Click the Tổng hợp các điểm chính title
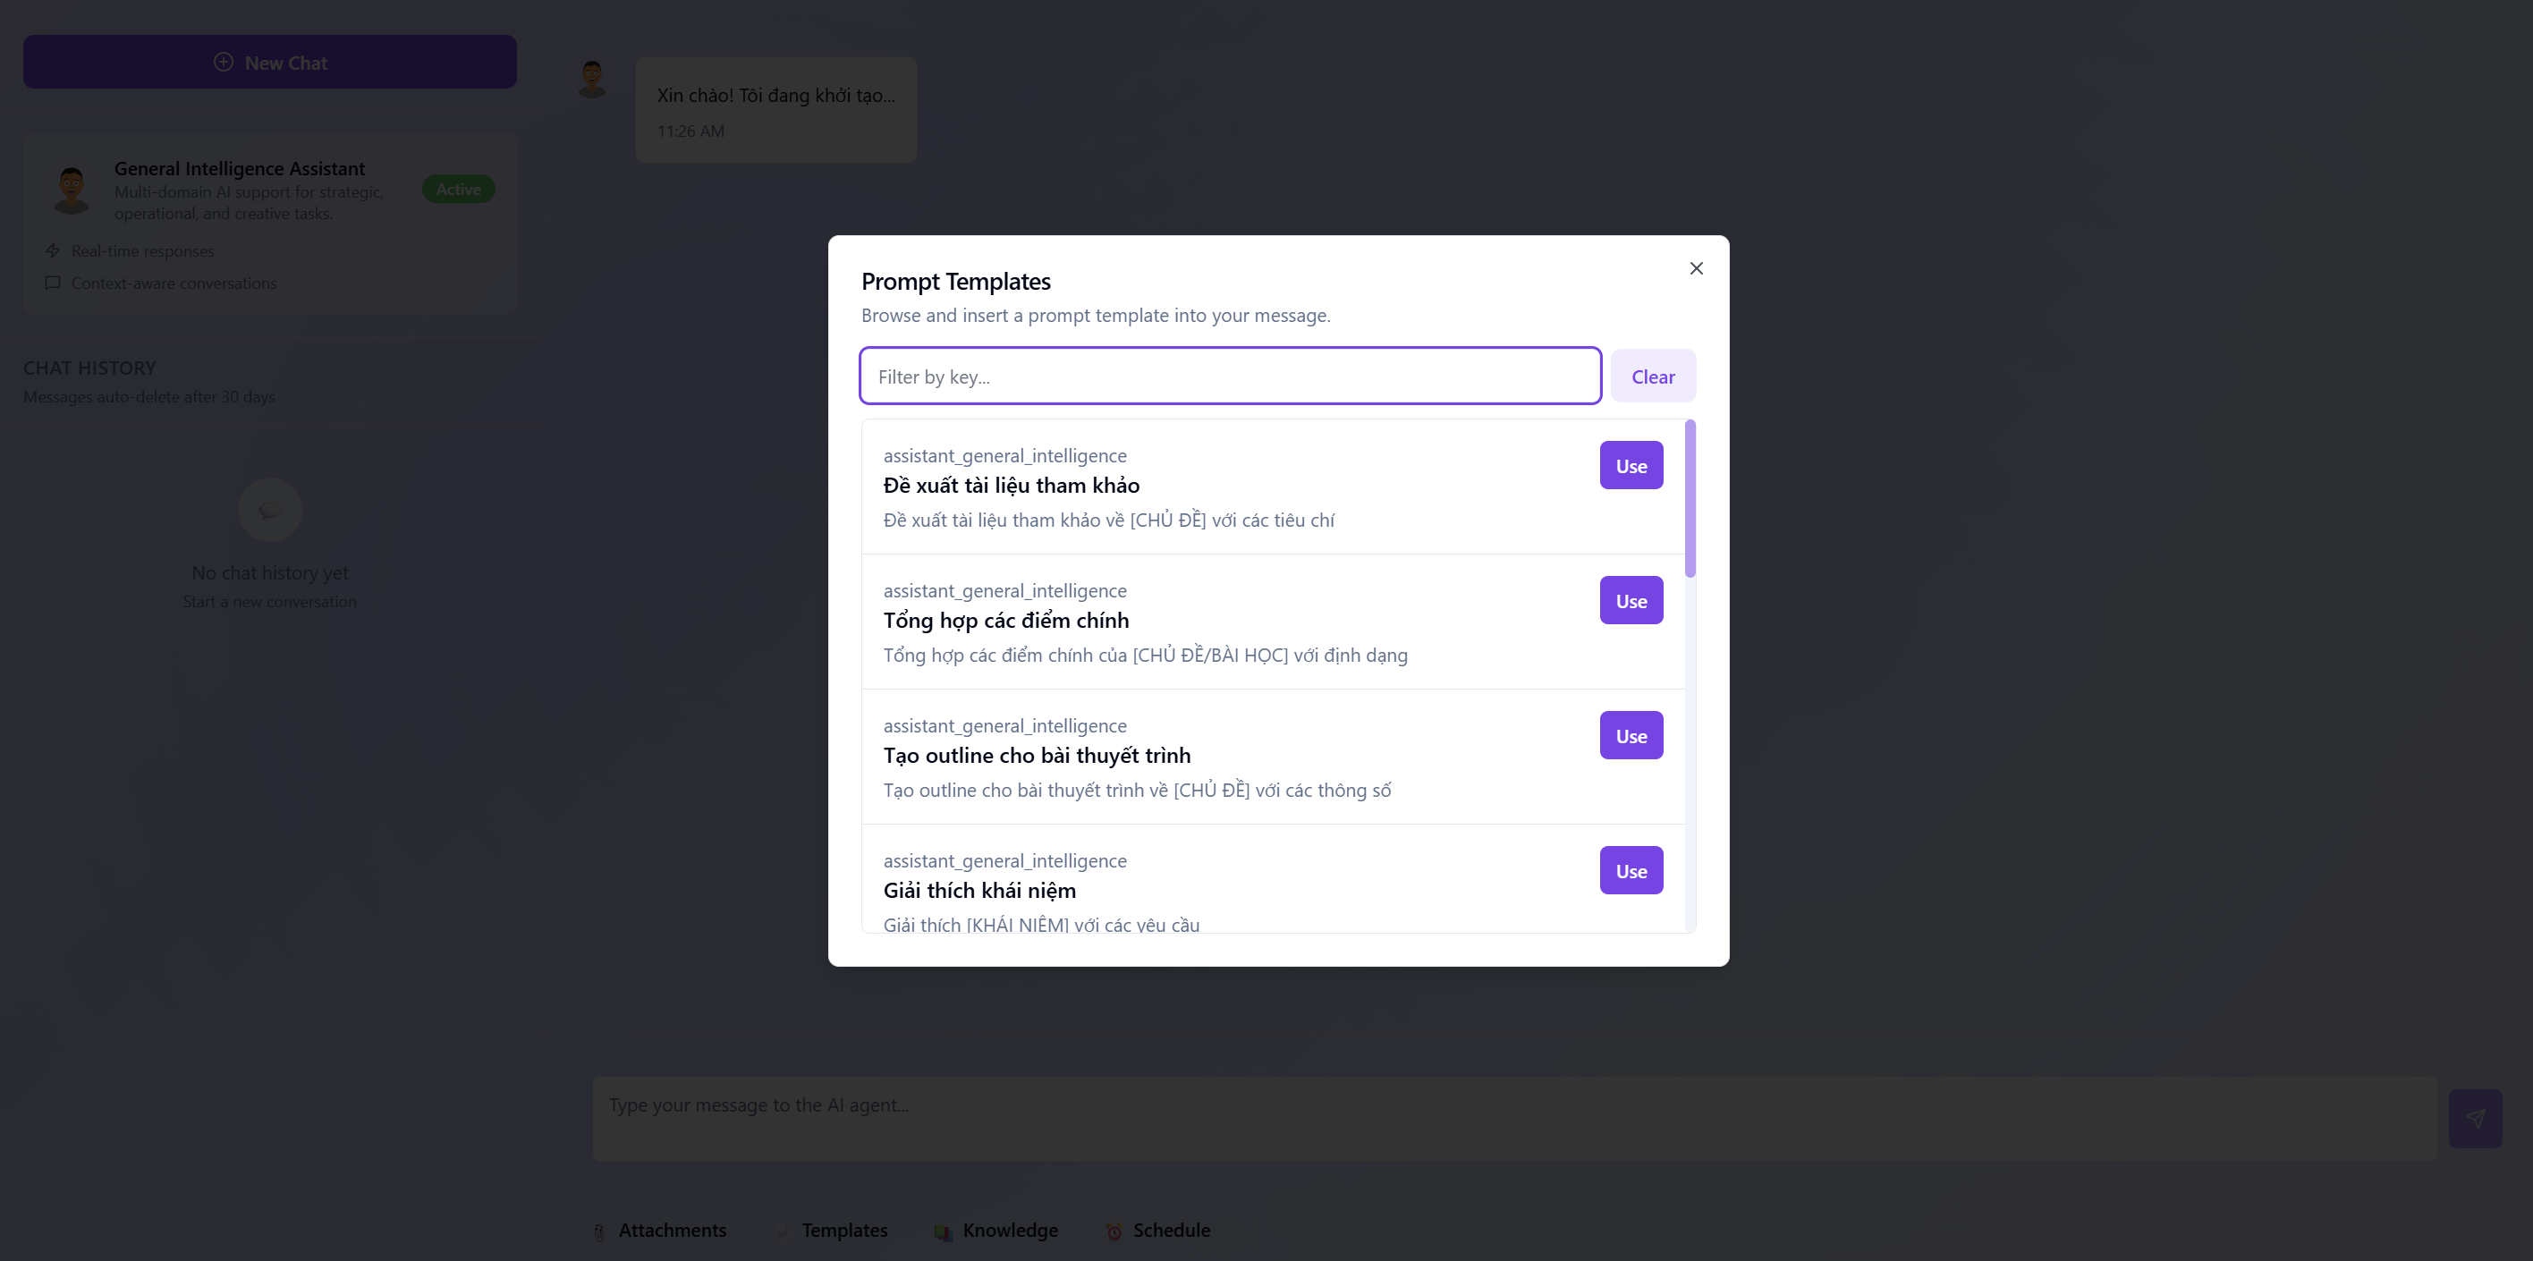The height and width of the screenshot is (1261, 2533). tap(1006, 620)
